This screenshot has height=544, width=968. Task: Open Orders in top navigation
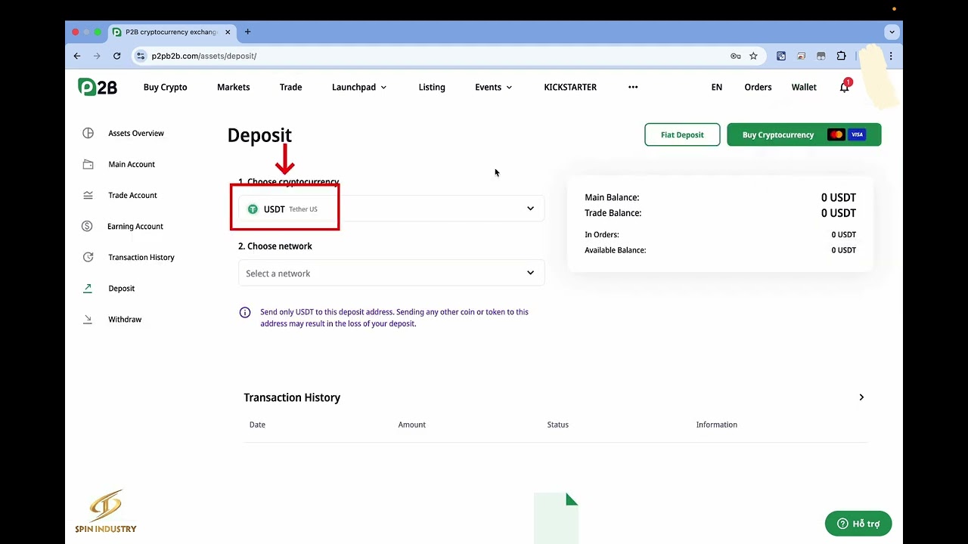coord(758,87)
